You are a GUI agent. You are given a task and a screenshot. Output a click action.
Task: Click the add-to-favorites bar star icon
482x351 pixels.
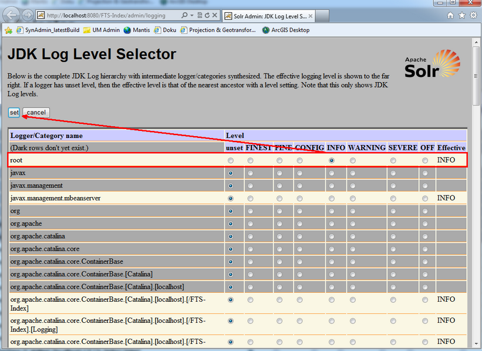[8, 30]
